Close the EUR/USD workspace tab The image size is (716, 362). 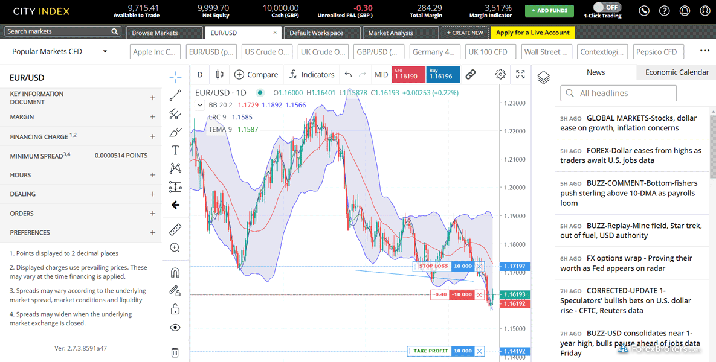(275, 33)
